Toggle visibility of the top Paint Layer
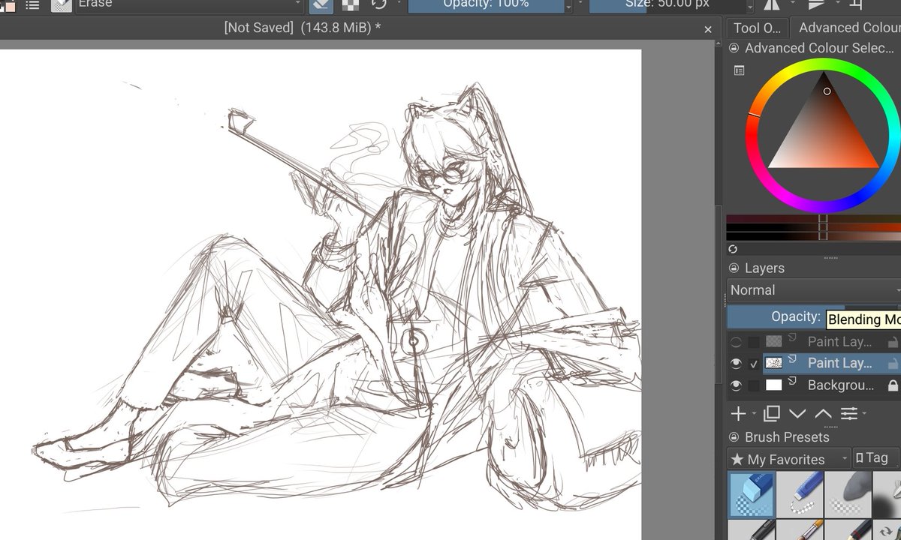The height and width of the screenshot is (540, 901). (x=737, y=341)
